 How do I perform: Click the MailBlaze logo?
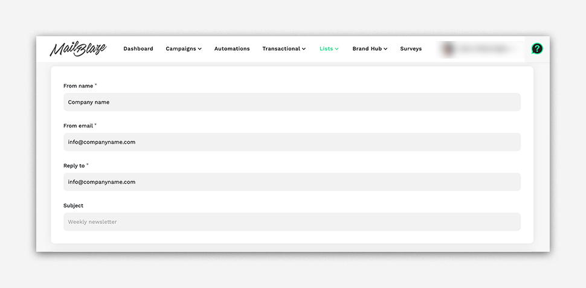point(78,49)
